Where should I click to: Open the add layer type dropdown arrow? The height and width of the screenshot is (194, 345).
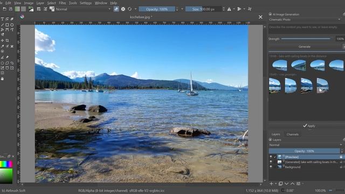pyautogui.click(x=275, y=183)
